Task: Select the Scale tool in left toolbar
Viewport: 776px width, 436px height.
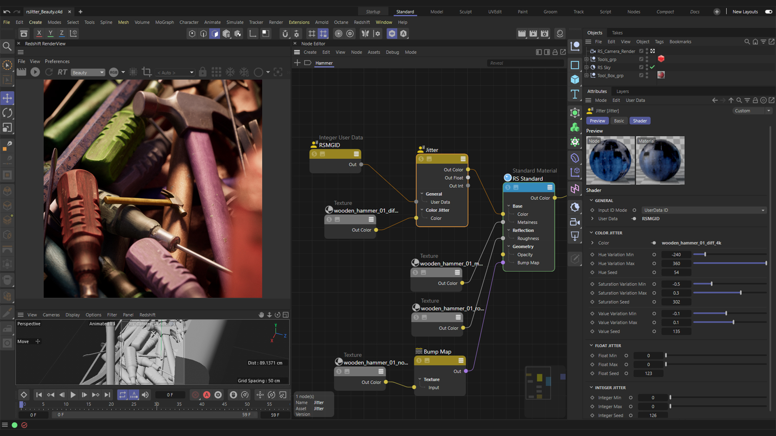Action: tap(7, 128)
